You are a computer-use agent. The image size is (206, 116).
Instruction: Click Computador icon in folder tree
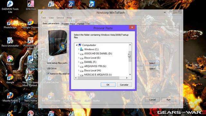[x=80, y=45]
